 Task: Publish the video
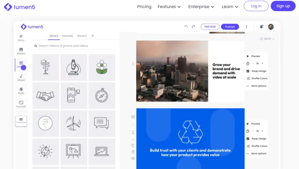point(230,27)
